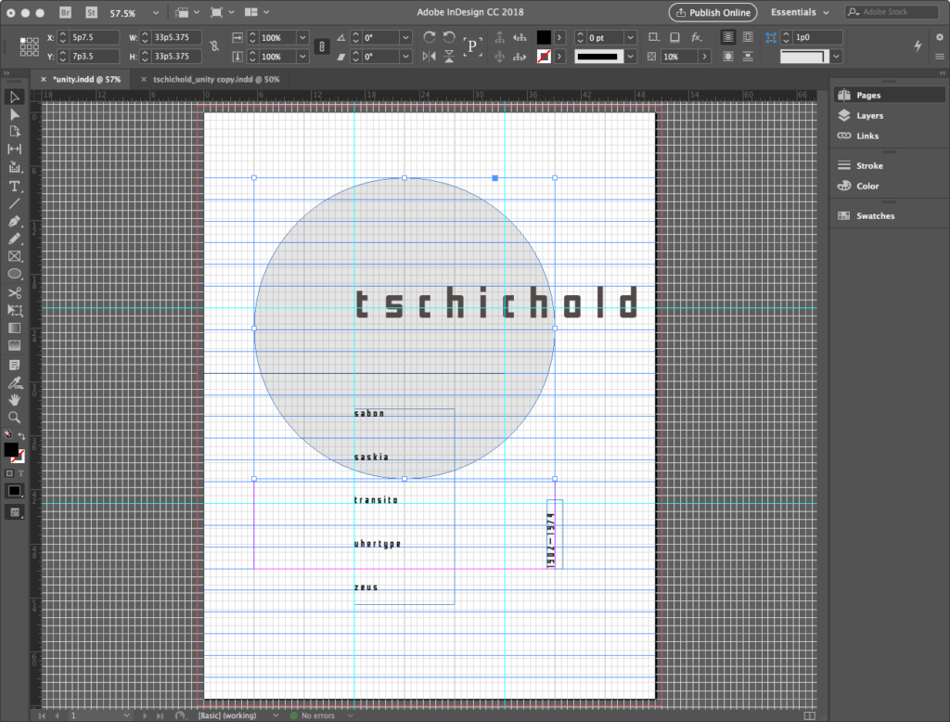Screen dimensions: 950x722
Task: Enable wrap around bounding box
Action: pyautogui.click(x=746, y=37)
